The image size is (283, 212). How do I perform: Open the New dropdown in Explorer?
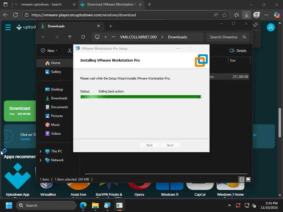click(49, 51)
